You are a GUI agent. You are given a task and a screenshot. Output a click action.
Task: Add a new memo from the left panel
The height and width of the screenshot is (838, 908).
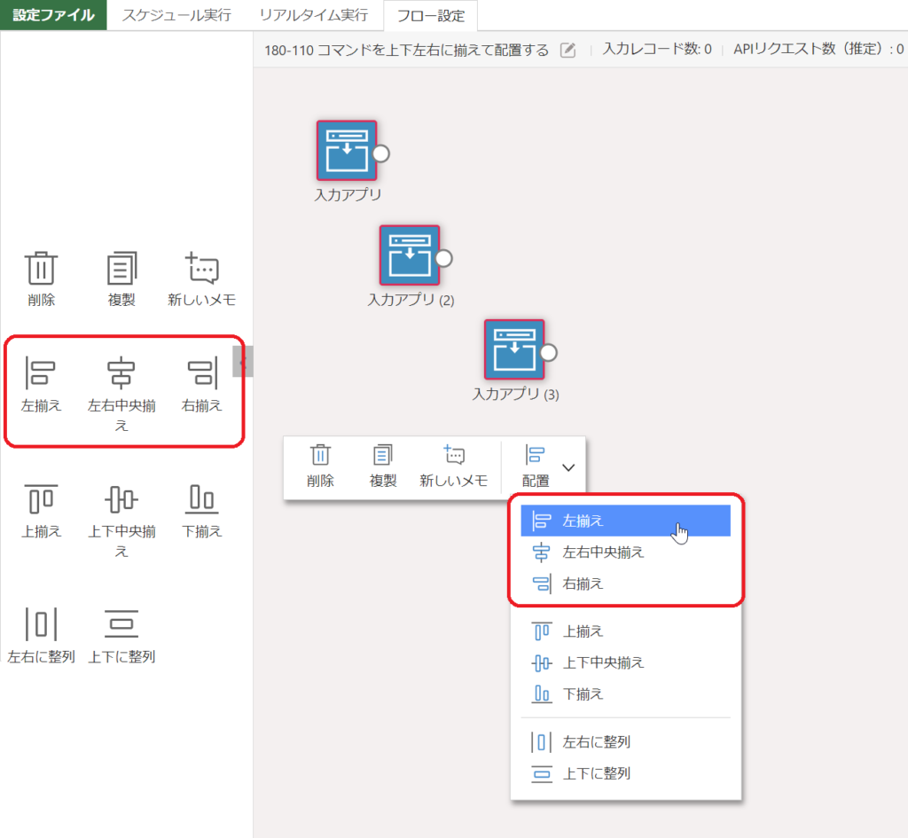coord(201,269)
